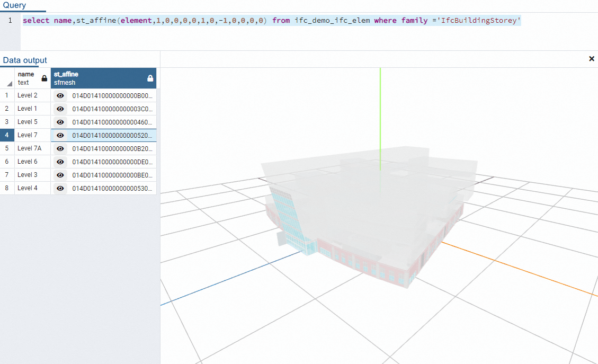Click the eye icon for Level 2 row
598x364 pixels.
[60, 95]
